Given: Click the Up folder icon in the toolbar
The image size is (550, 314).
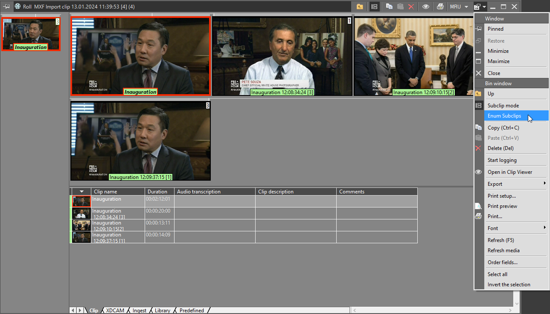Looking at the screenshot, I should click(360, 6).
